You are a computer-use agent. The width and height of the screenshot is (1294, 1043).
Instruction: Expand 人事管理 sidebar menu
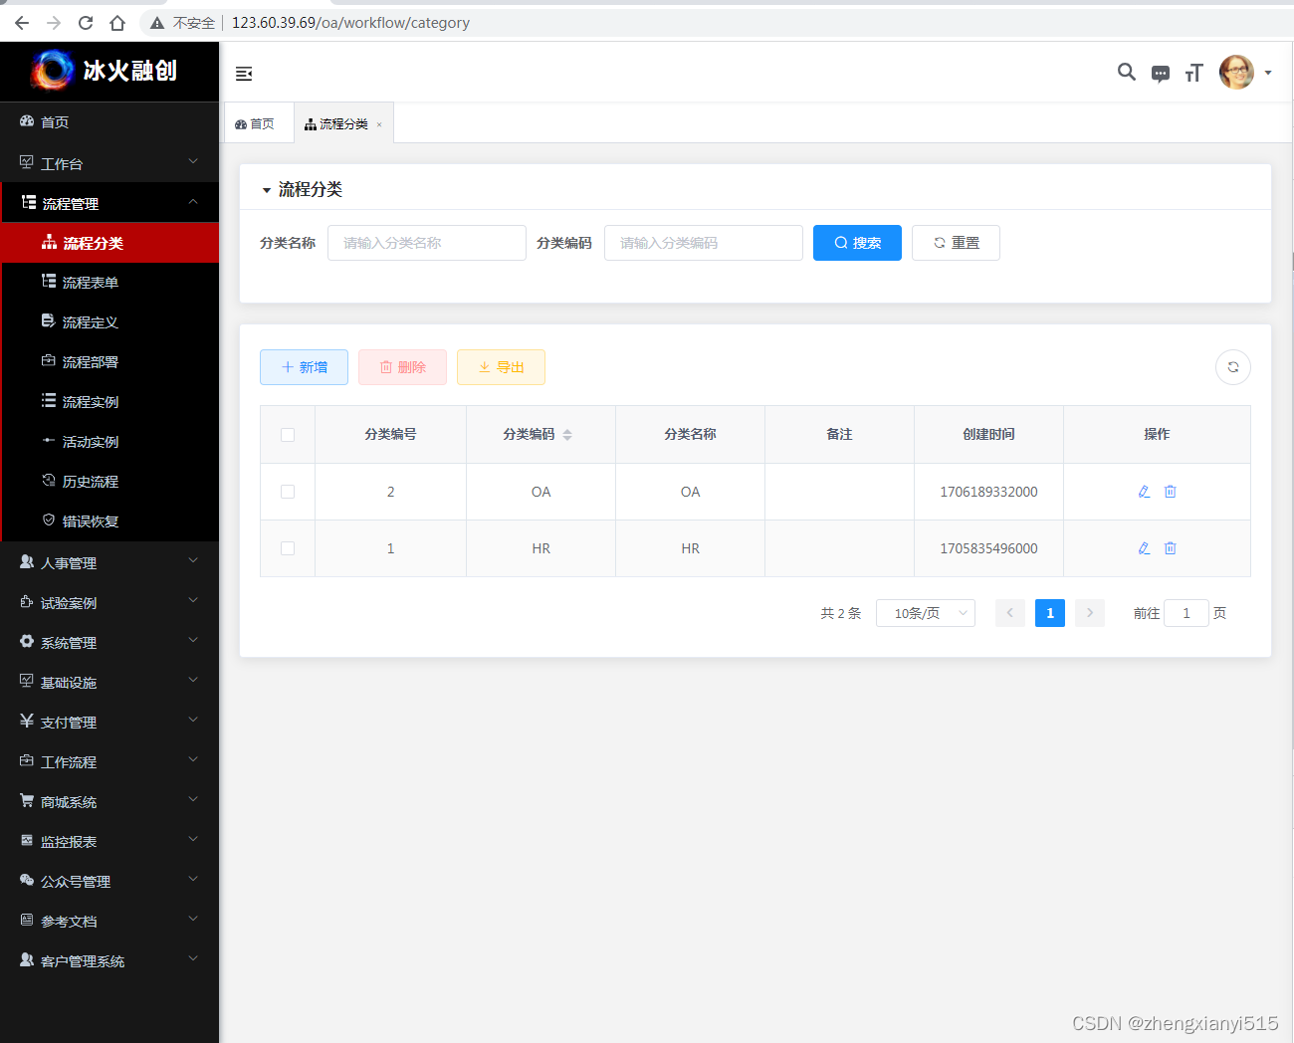(109, 562)
